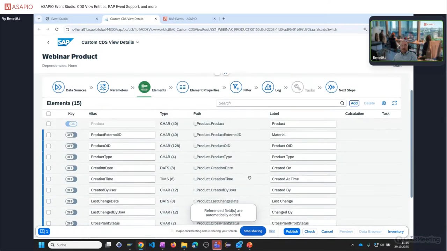This screenshot has width=447, height=251.
Task: Sort by the Type column header
Action: 164,114
